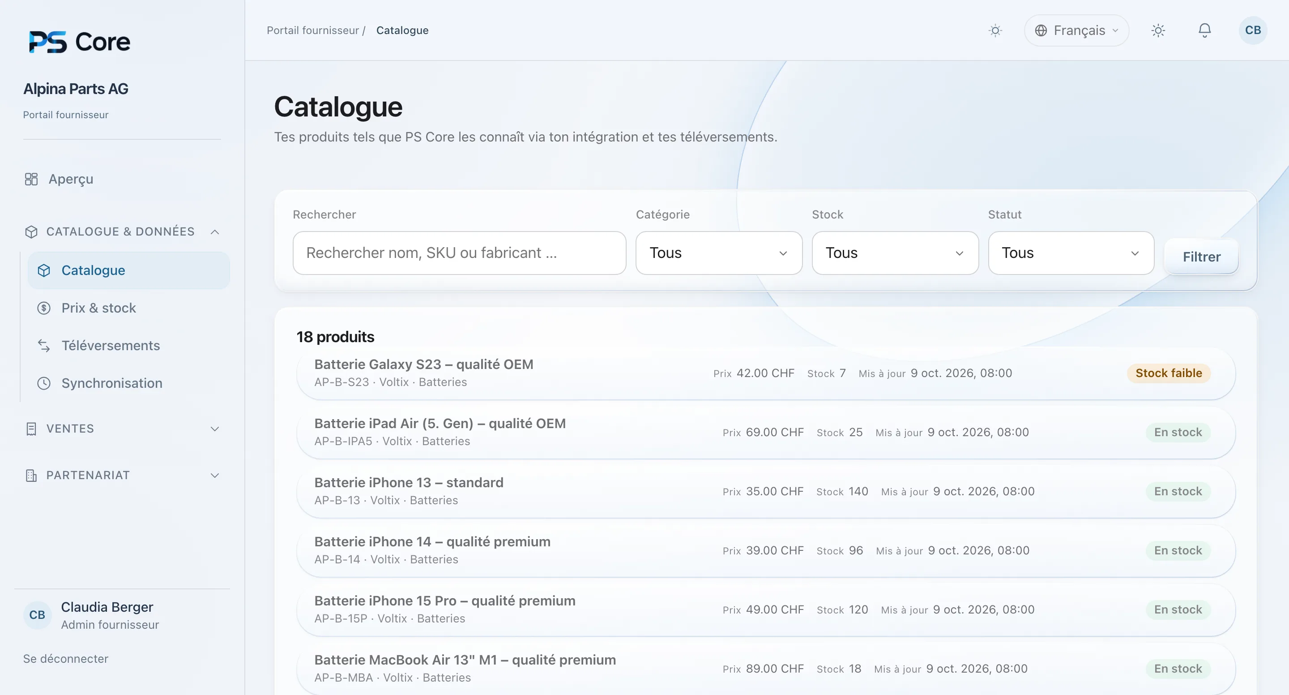Open Batterie iPhone 13 – standard product
The image size is (1289, 695).
[x=766, y=491]
